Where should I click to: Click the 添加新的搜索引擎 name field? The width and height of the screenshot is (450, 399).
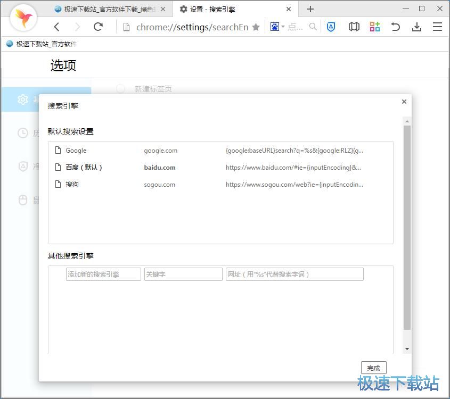click(x=103, y=275)
